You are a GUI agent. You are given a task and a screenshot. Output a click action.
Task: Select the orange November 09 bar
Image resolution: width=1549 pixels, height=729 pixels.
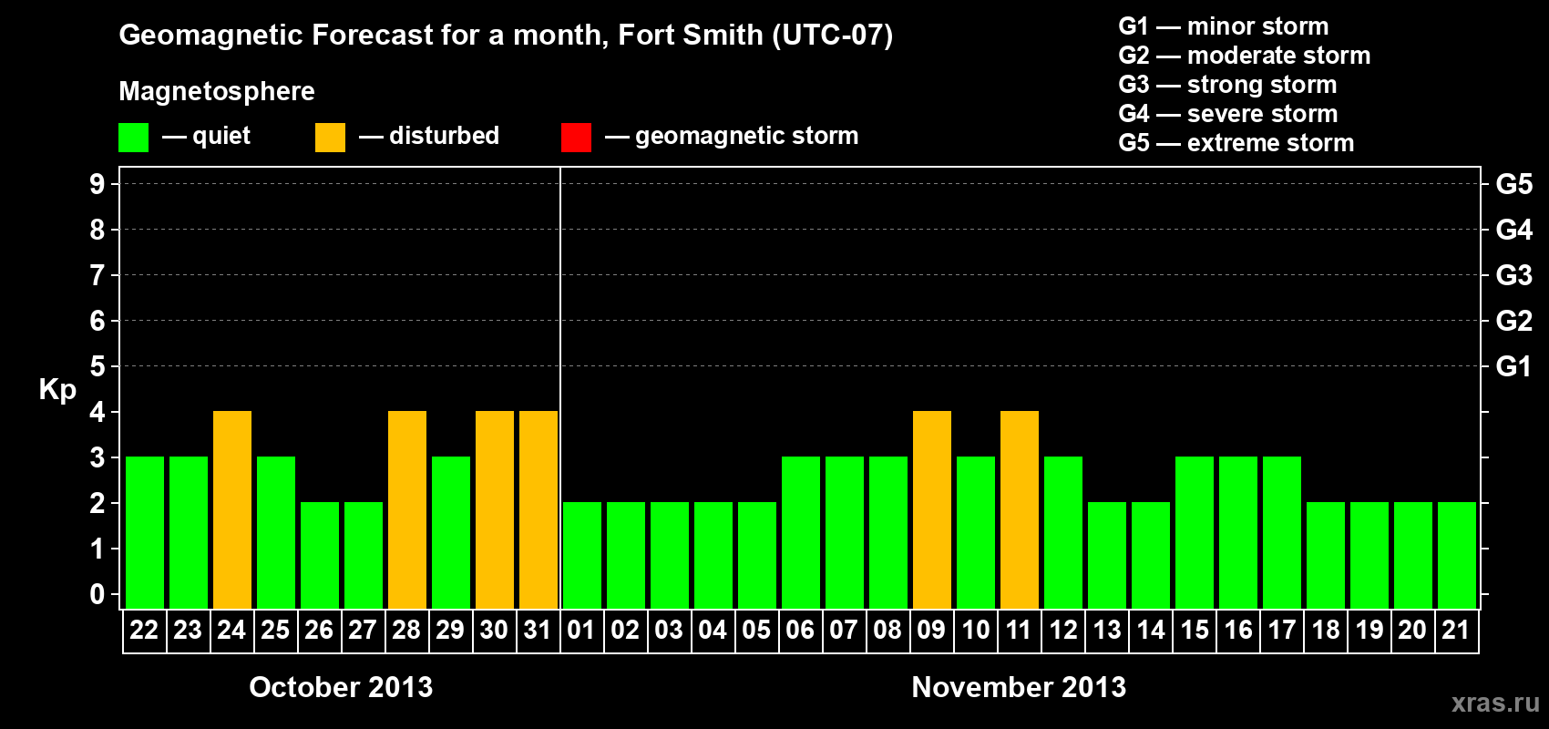(932, 509)
